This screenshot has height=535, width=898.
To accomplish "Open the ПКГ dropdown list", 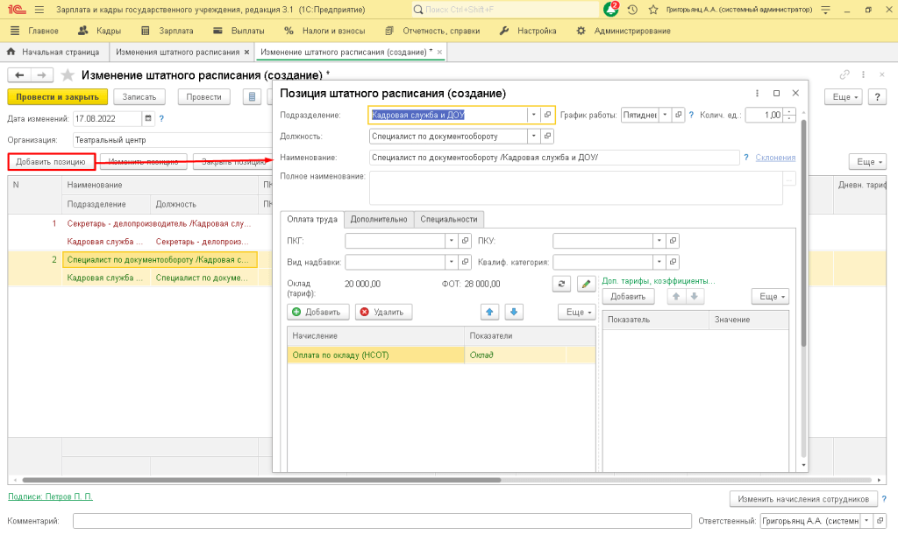I will [452, 240].
